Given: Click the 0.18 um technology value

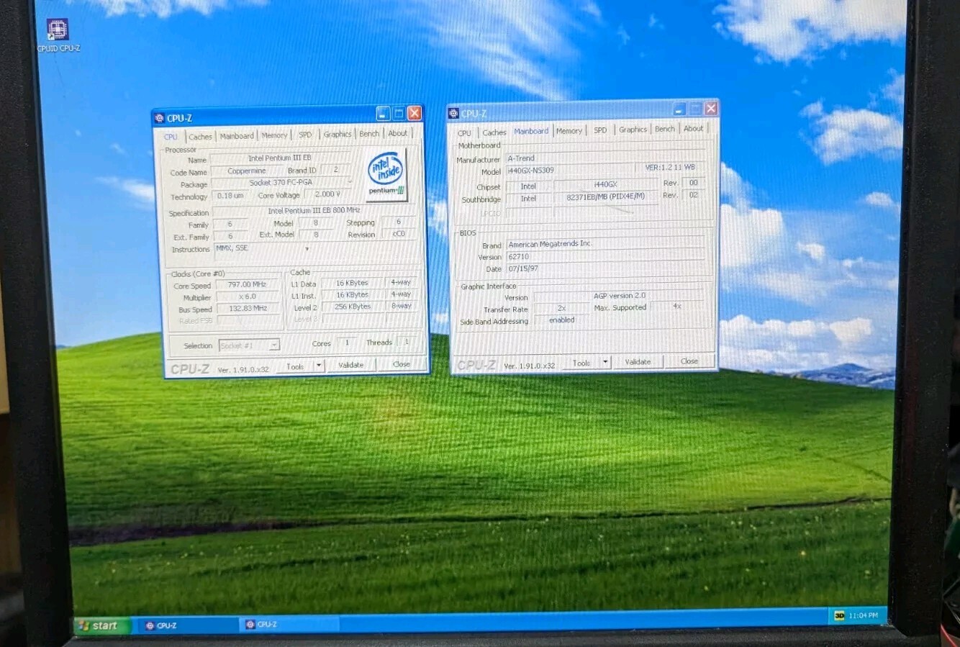Looking at the screenshot, I should [x=230, y=196].
